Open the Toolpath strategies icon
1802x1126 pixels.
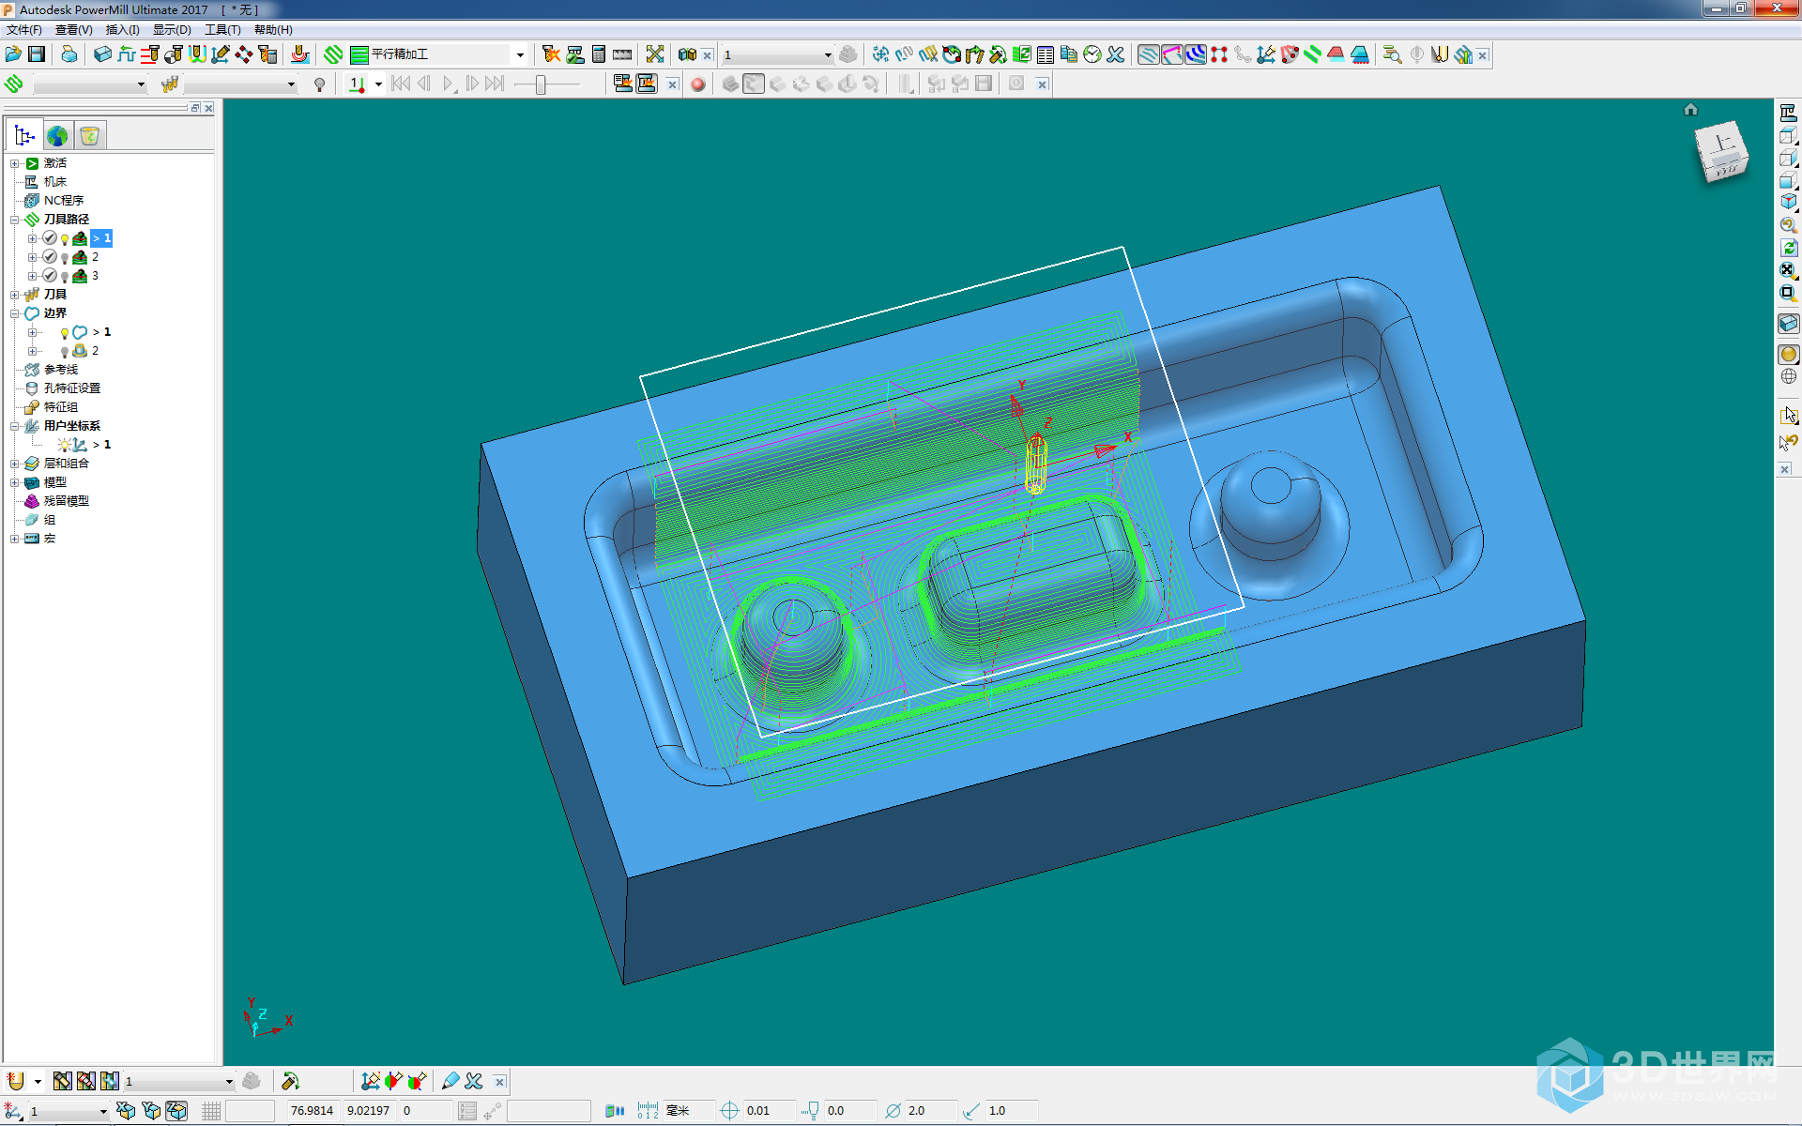pos(333,54)
